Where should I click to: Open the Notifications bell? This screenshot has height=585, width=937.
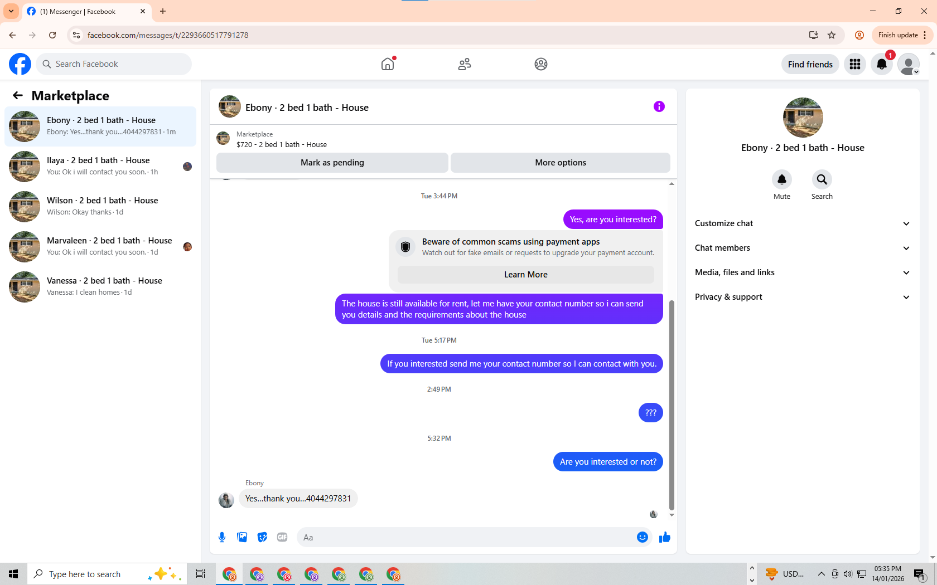(882, 64)
